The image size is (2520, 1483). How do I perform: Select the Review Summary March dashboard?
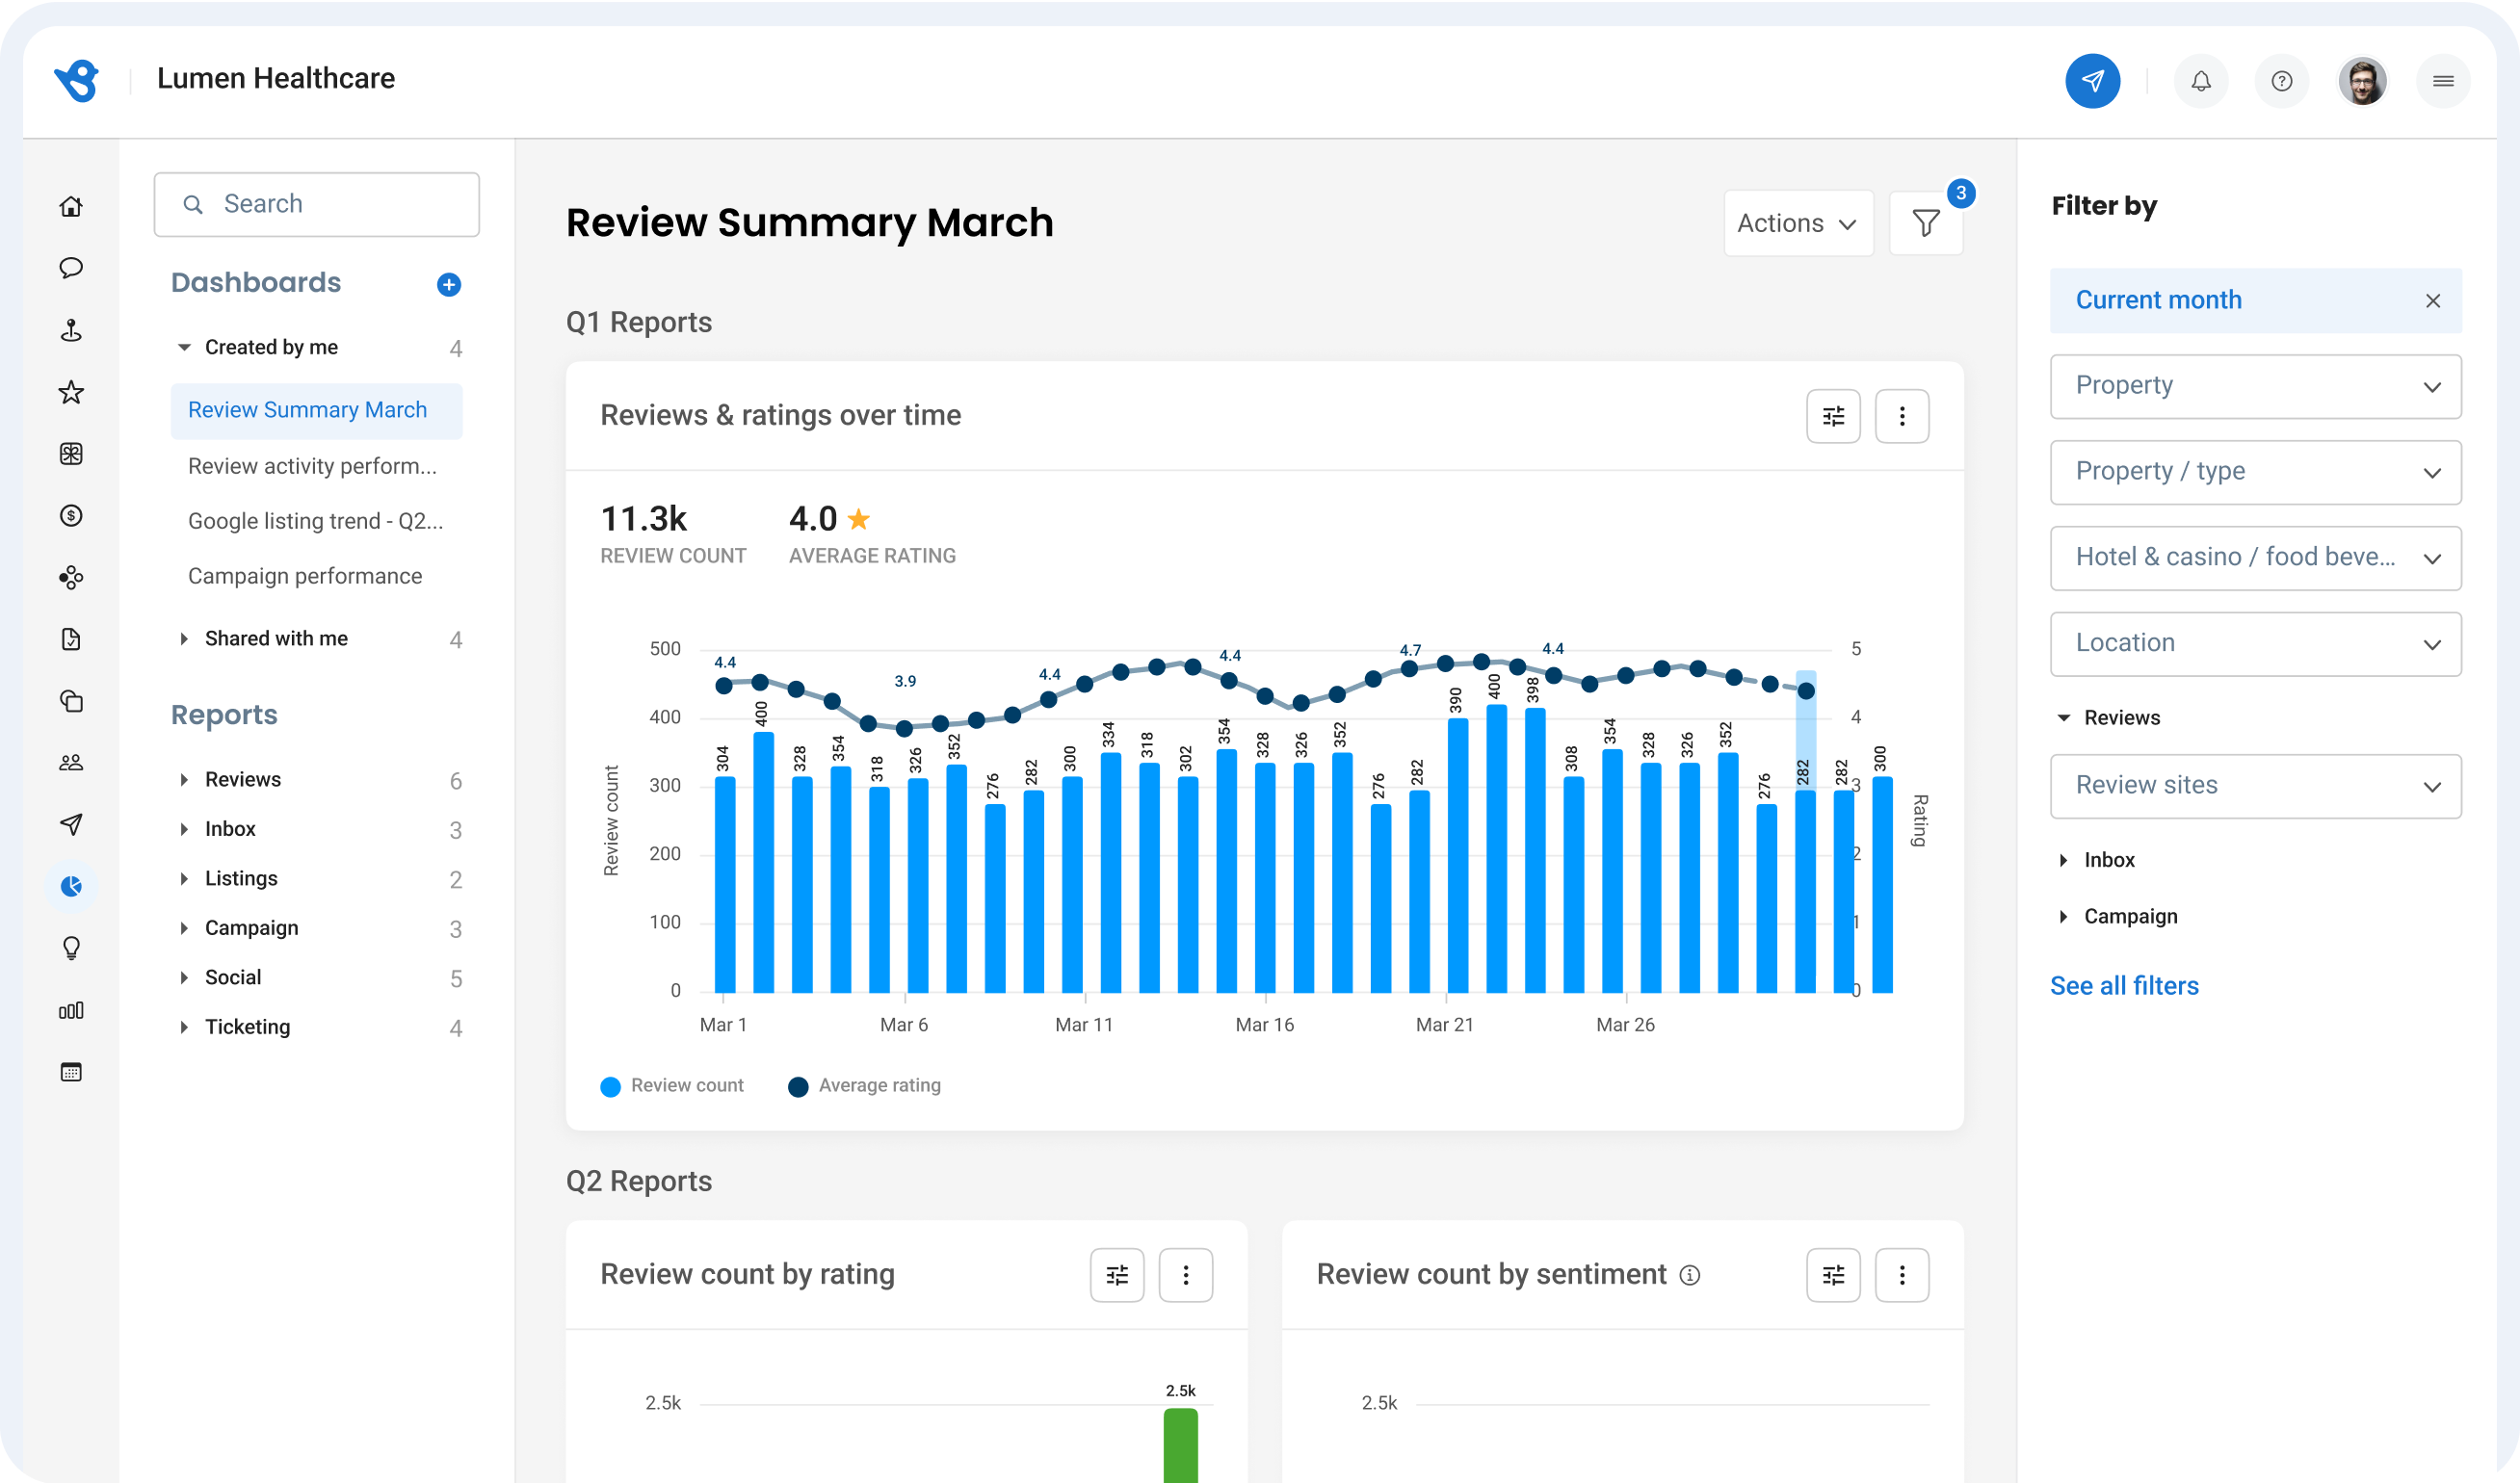[x=307, y=410]
